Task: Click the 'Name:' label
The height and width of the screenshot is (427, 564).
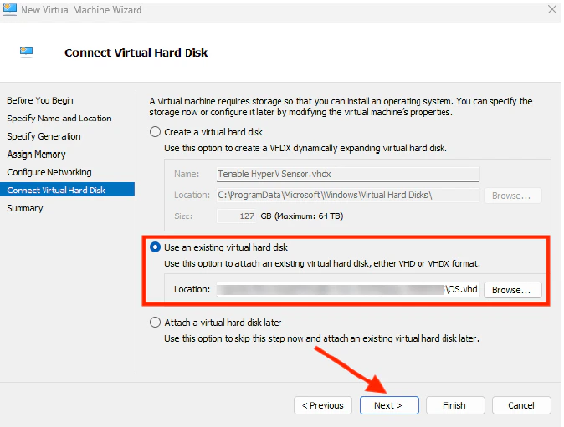Action: point(187,174)
